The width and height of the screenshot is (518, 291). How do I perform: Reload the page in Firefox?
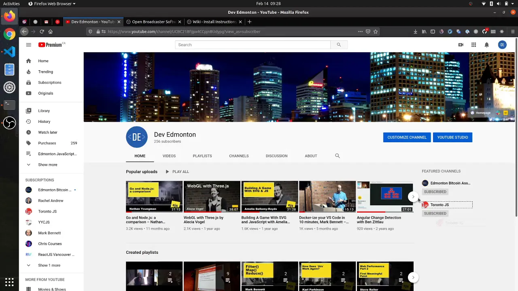tap(42, 32)
